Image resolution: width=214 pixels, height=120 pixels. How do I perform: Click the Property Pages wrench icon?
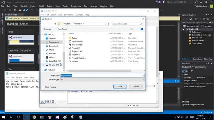click(192, 71)
